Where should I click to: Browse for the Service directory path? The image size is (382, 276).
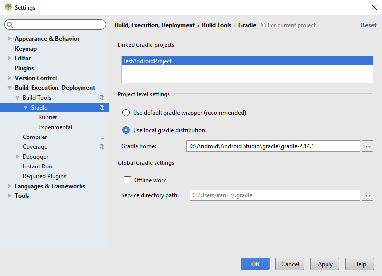pyautogui.click(x=367, y=195)
